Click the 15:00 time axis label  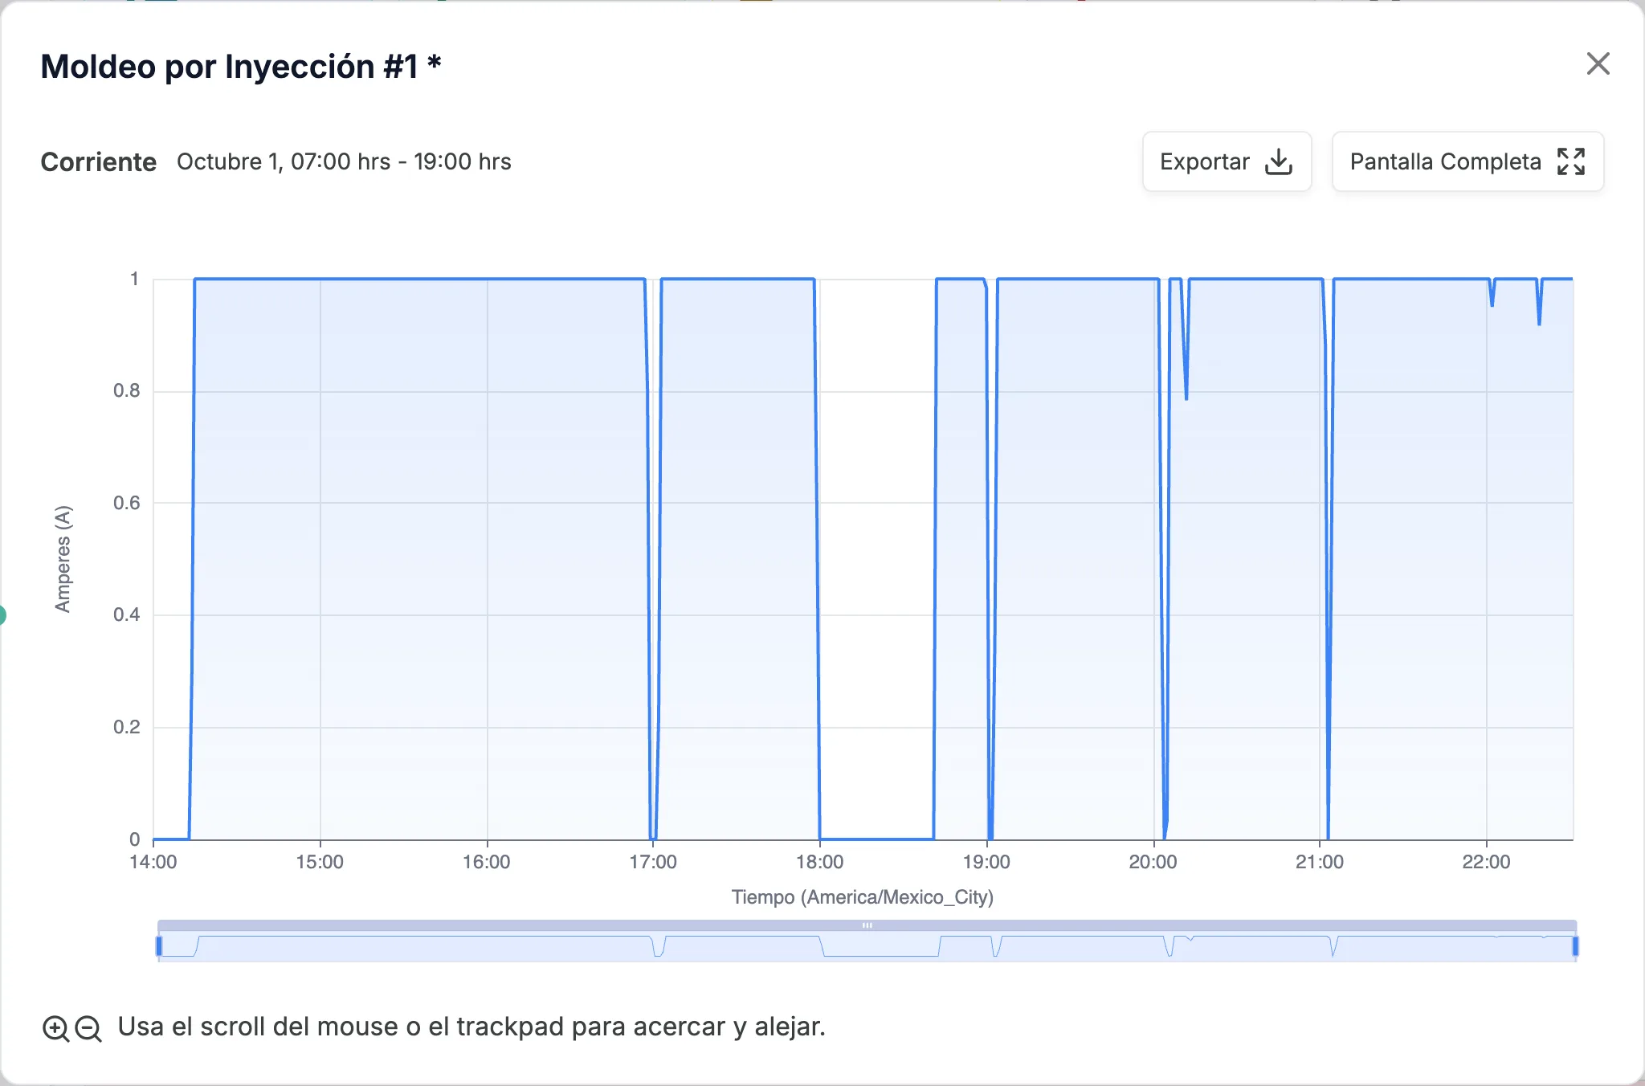tap(320, 862)
